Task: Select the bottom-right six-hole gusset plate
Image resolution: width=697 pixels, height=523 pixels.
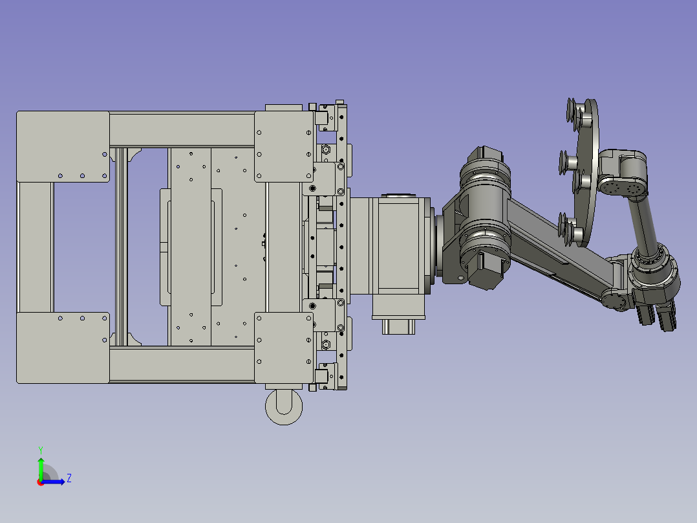Action: (x=284, y=348)
